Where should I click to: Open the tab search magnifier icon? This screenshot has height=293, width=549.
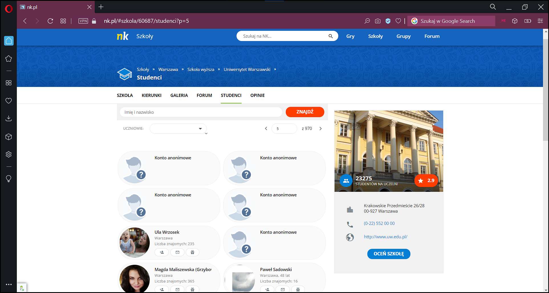click(x=493, y=7)
